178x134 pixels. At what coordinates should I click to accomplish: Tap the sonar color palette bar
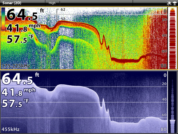pos(3,19)
